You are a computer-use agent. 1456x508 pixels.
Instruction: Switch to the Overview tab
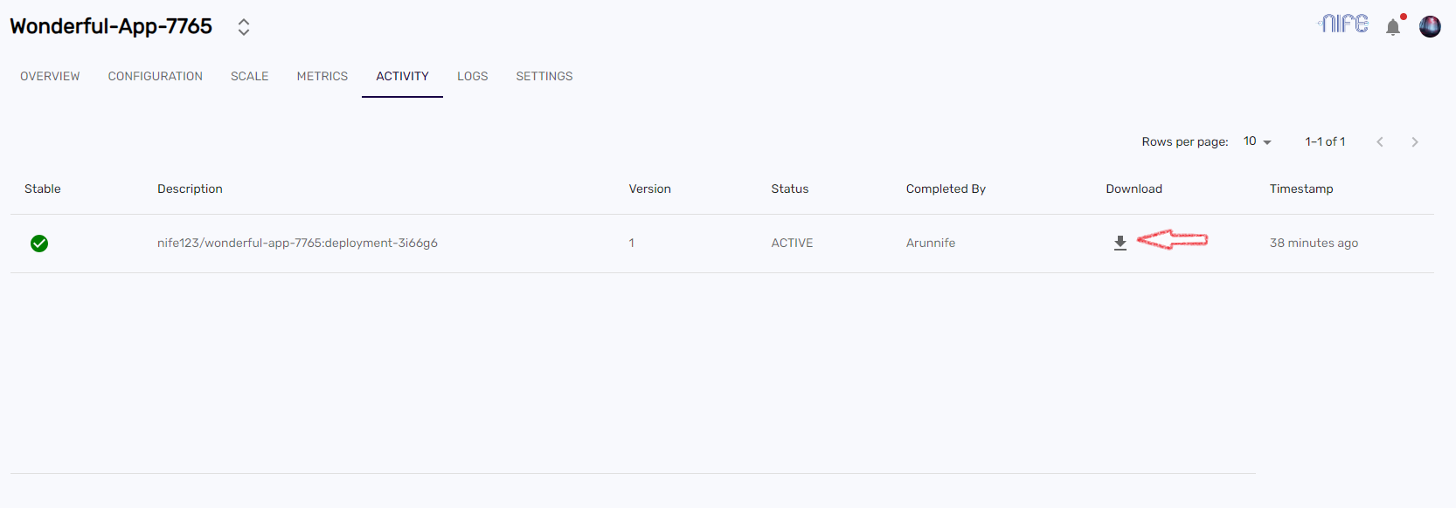coord(50,76)
